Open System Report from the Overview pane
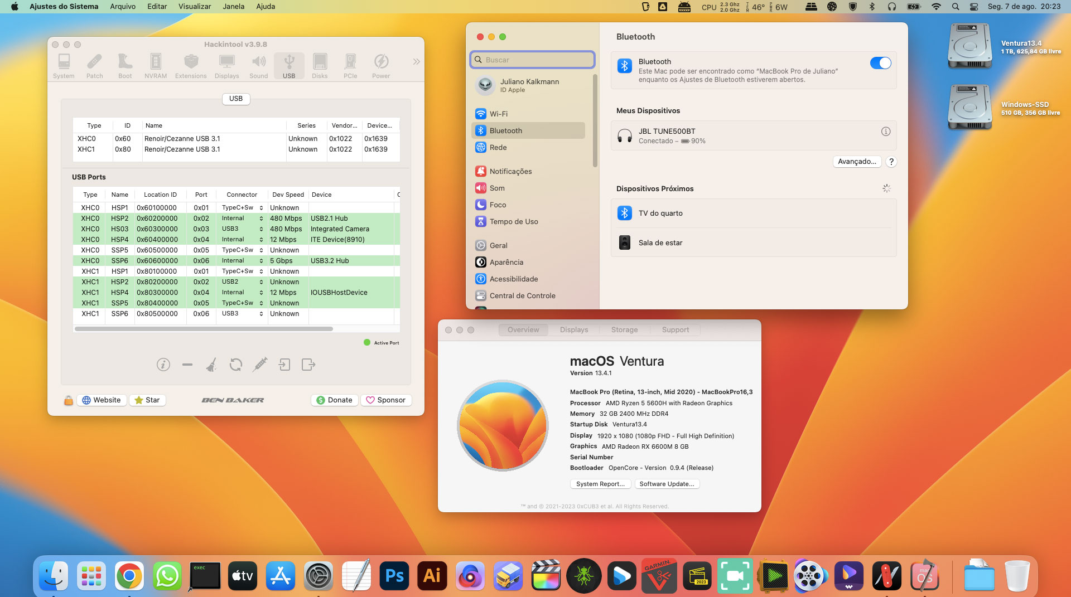Viewport: 1071px width, 597px height. click(x=600, y=483)
